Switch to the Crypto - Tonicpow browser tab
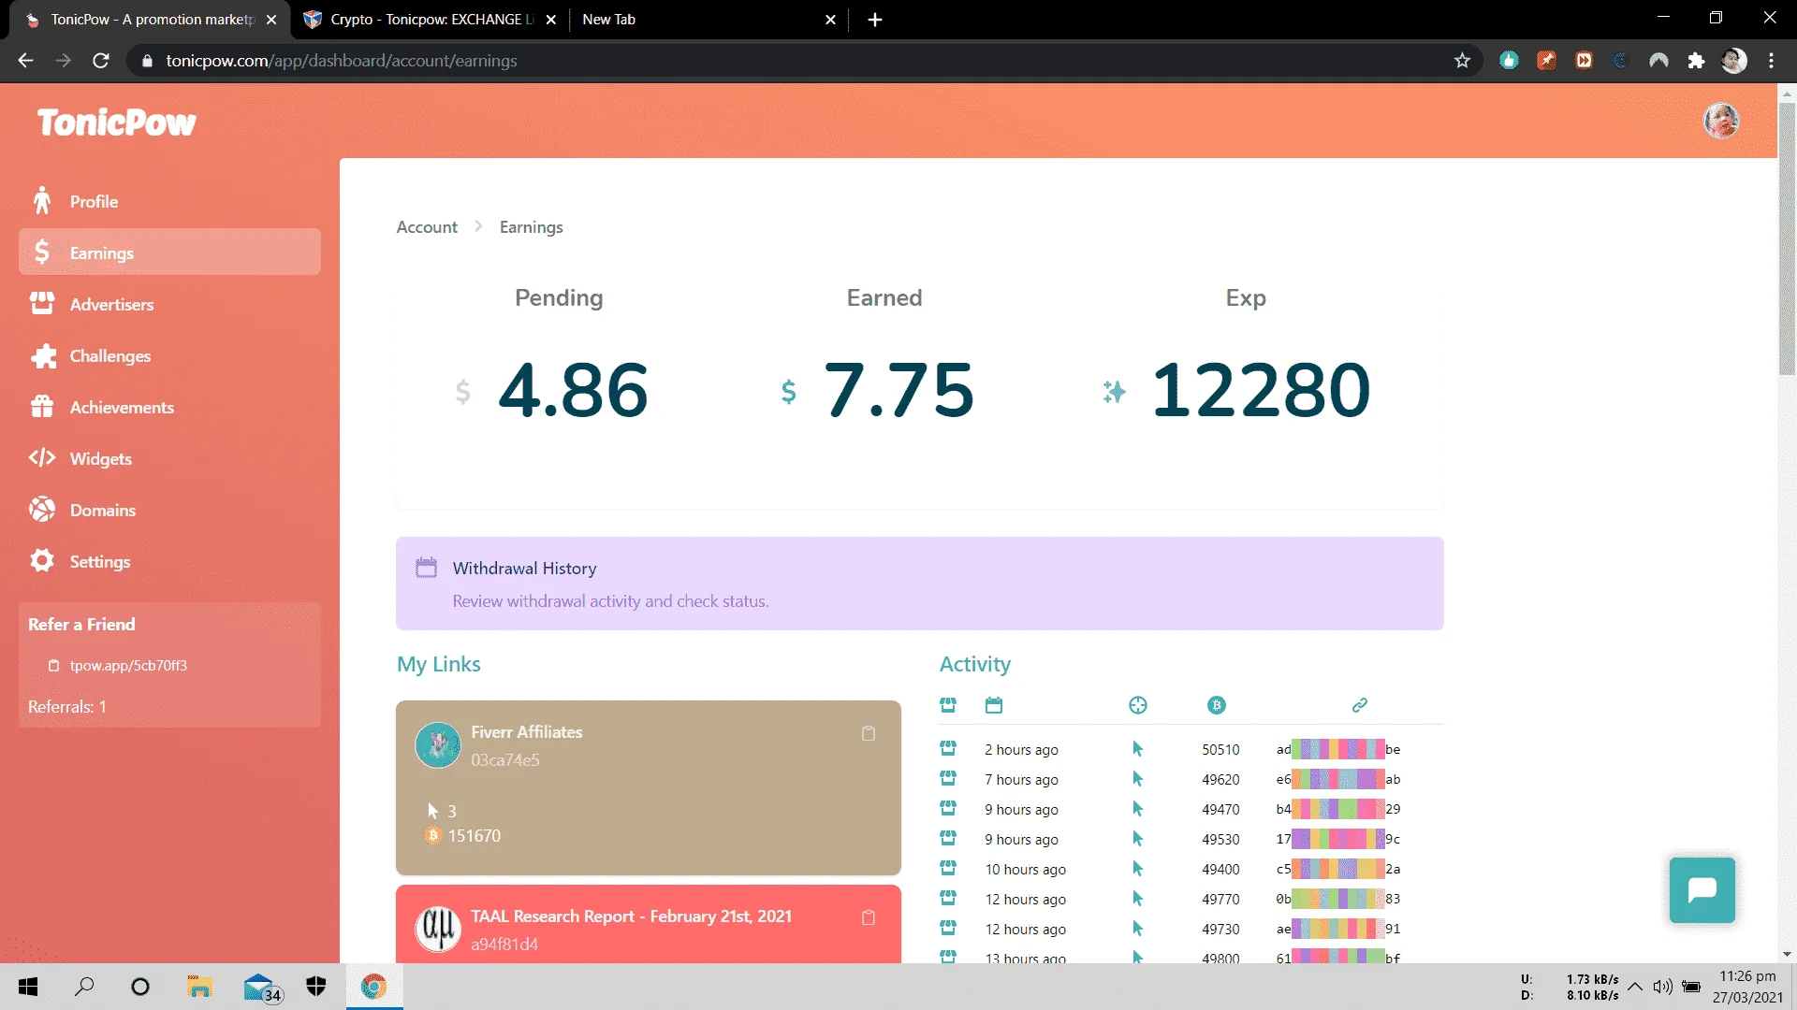1797x1010 pixels. [431, 19]
